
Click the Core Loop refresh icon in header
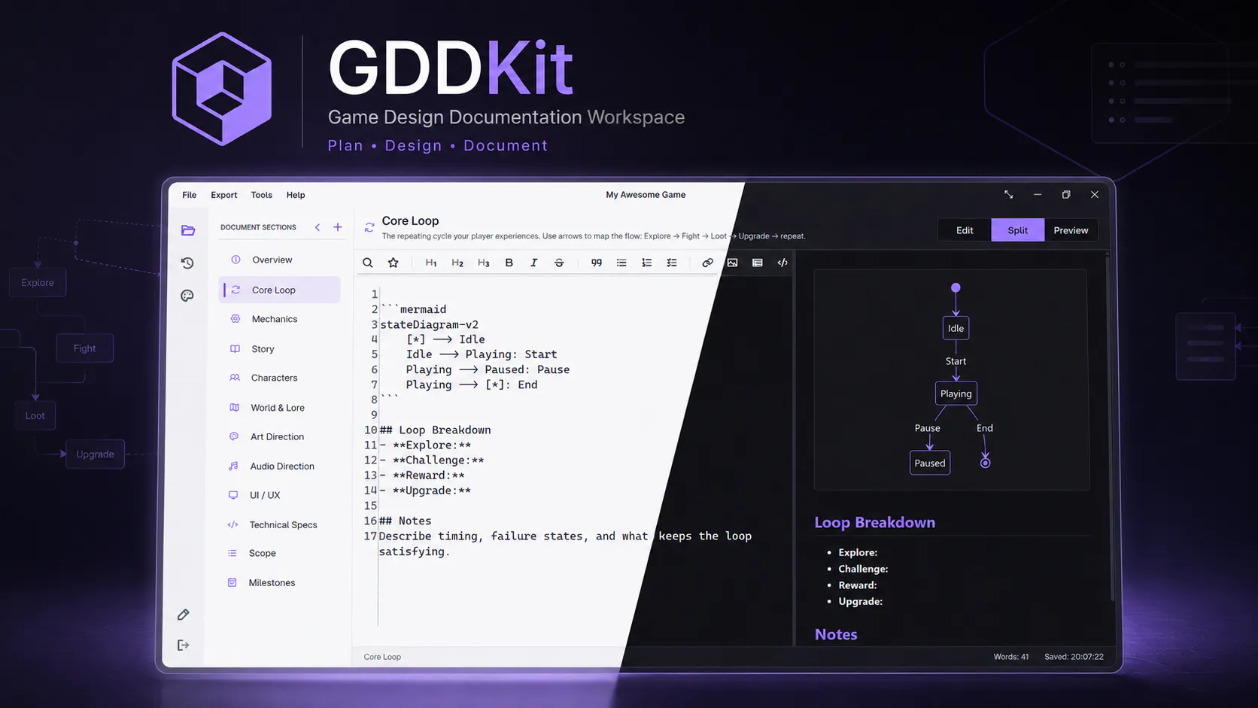coord(369,226)
